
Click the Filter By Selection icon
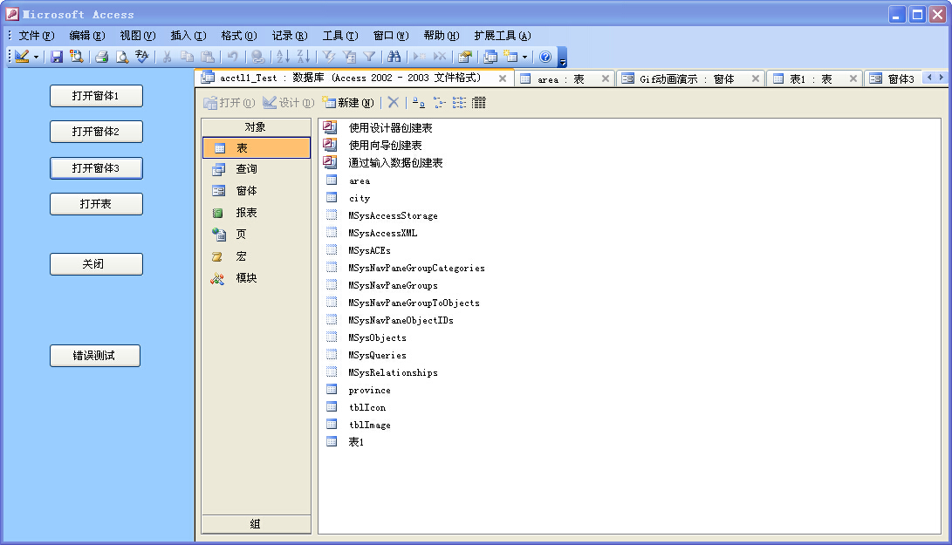pos(328,57)
